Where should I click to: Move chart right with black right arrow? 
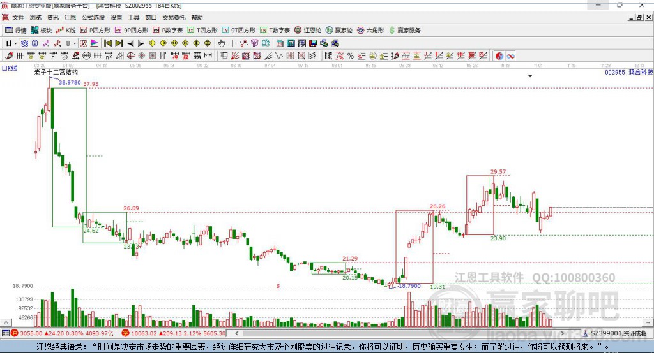(x=141, y=43)
